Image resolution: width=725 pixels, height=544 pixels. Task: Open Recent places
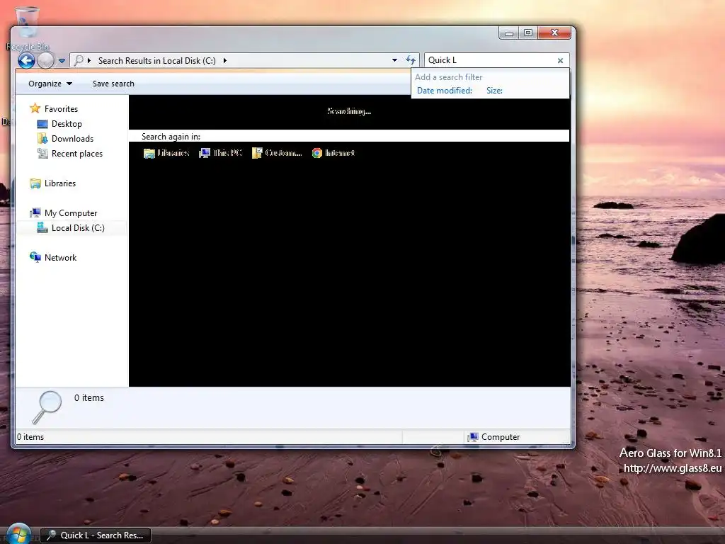coord(77,154)
